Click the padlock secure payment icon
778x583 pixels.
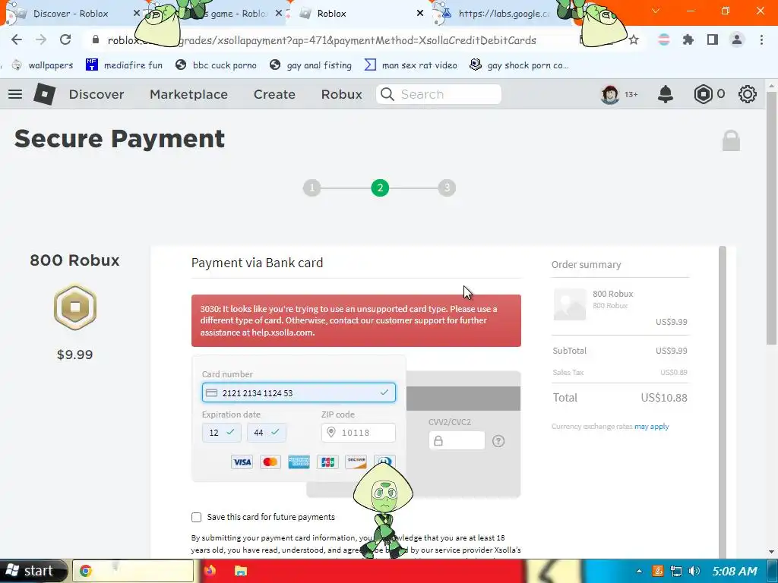pos(731,140)
